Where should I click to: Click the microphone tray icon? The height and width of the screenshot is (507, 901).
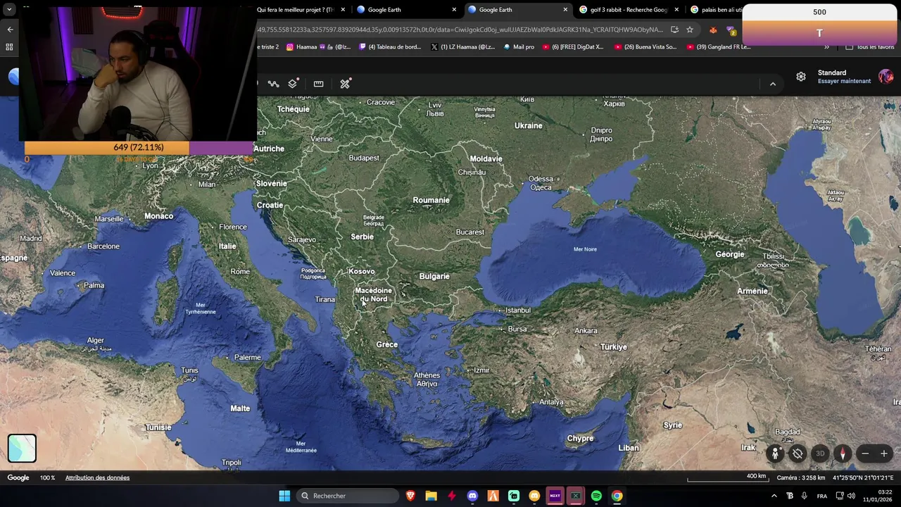(805, 496)
